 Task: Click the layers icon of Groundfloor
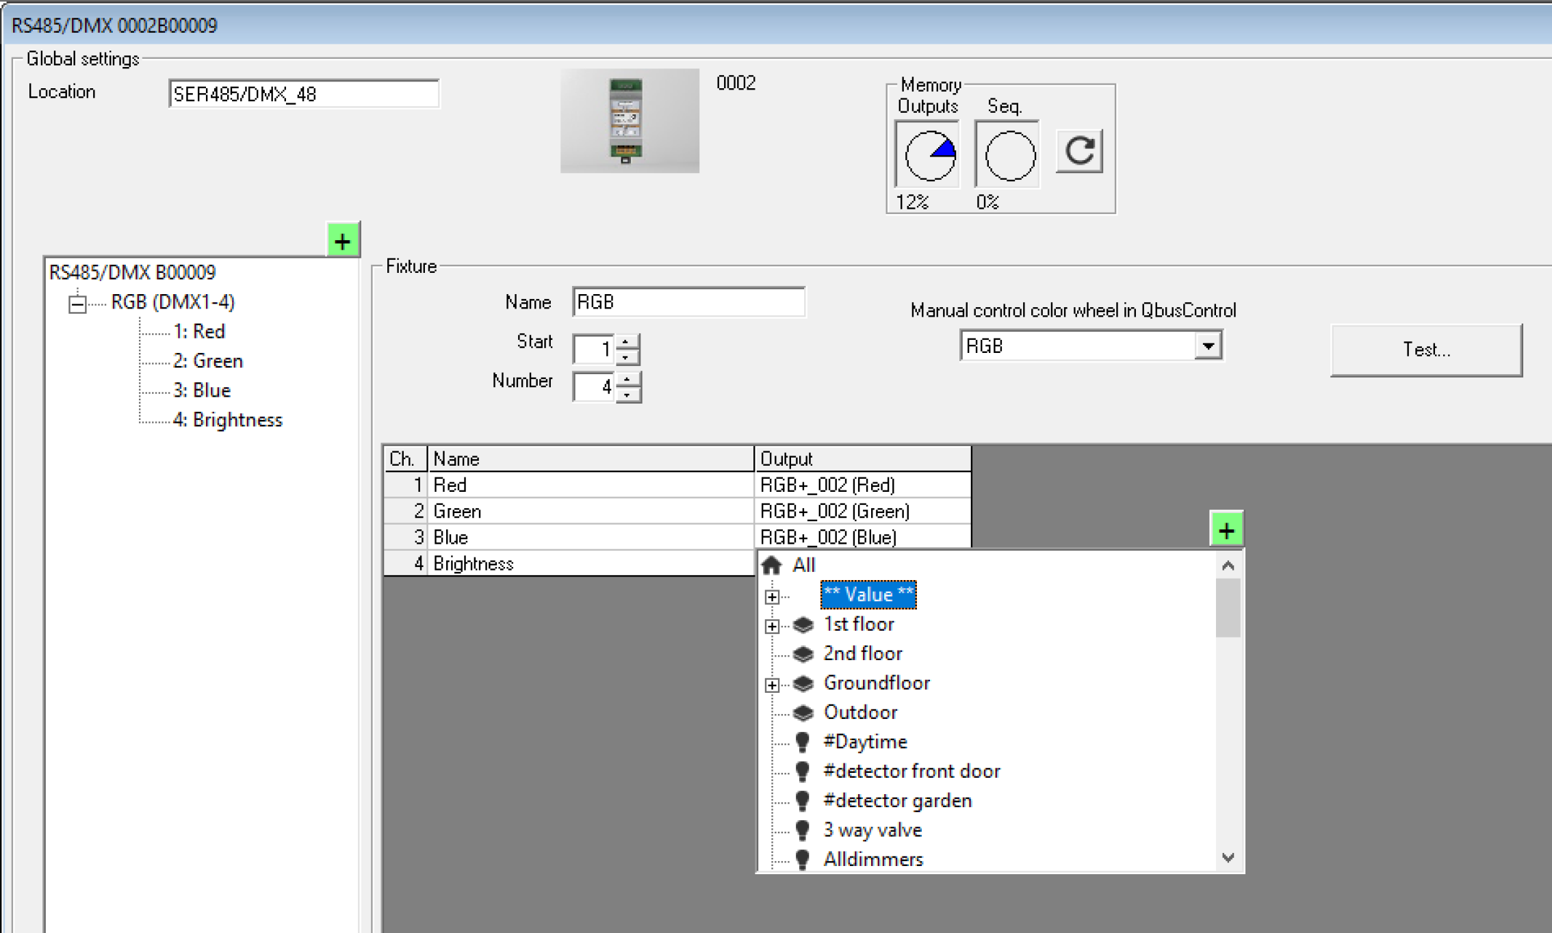point(803,683)
